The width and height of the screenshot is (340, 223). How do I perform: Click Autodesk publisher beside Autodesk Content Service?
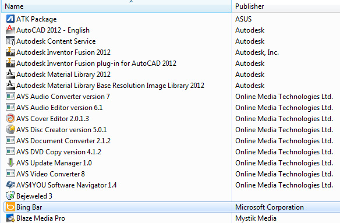(250, 41)
